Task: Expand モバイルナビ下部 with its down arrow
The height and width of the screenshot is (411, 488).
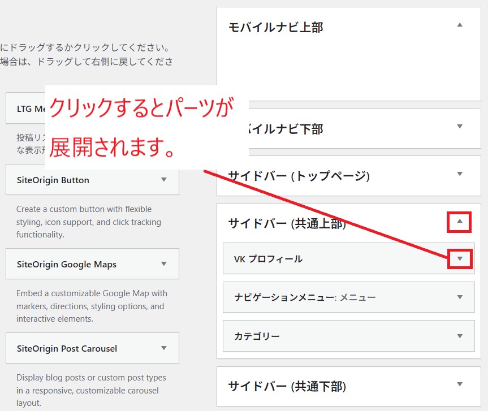Action: coord(460,127)
